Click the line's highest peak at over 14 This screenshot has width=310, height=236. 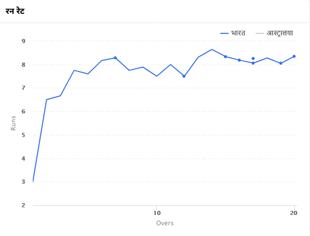click(212, 49)
